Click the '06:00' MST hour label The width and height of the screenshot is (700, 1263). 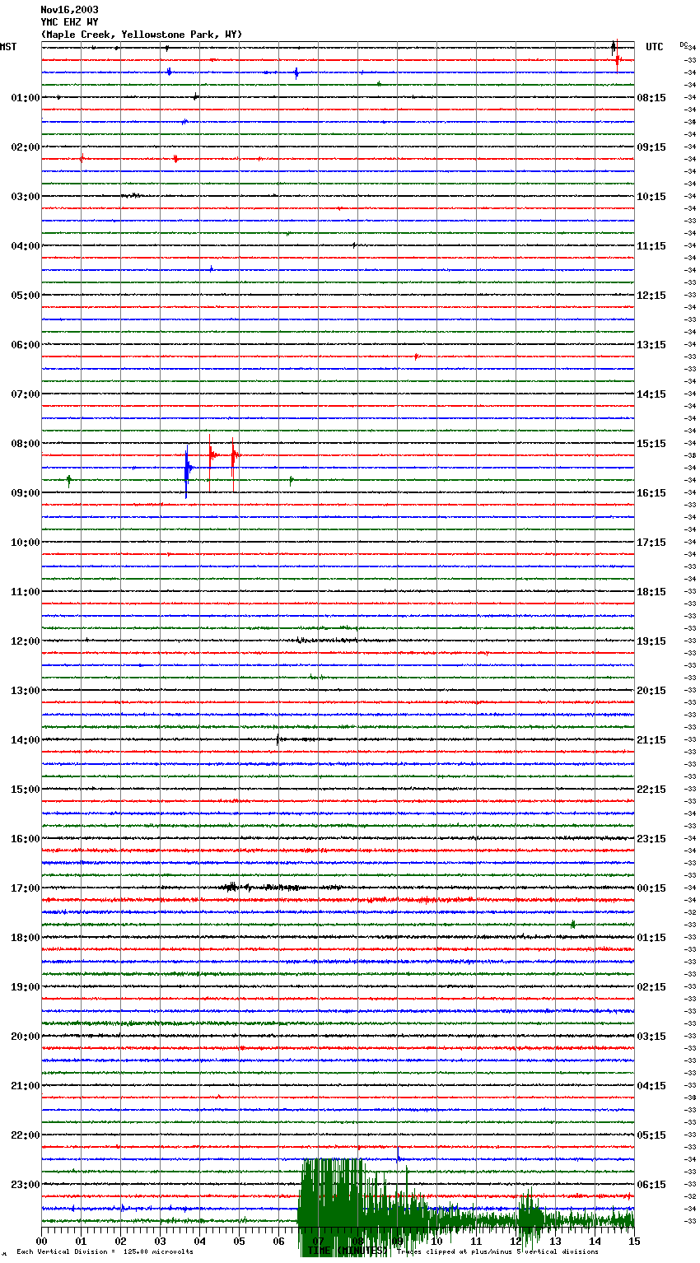tap(26, 345)
